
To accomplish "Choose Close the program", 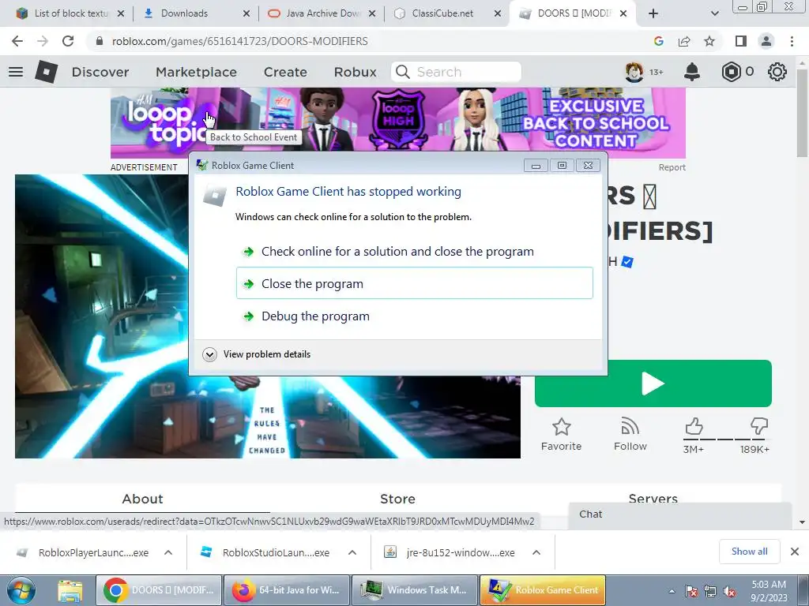I will pyautogui.click(x=415, y=283).
